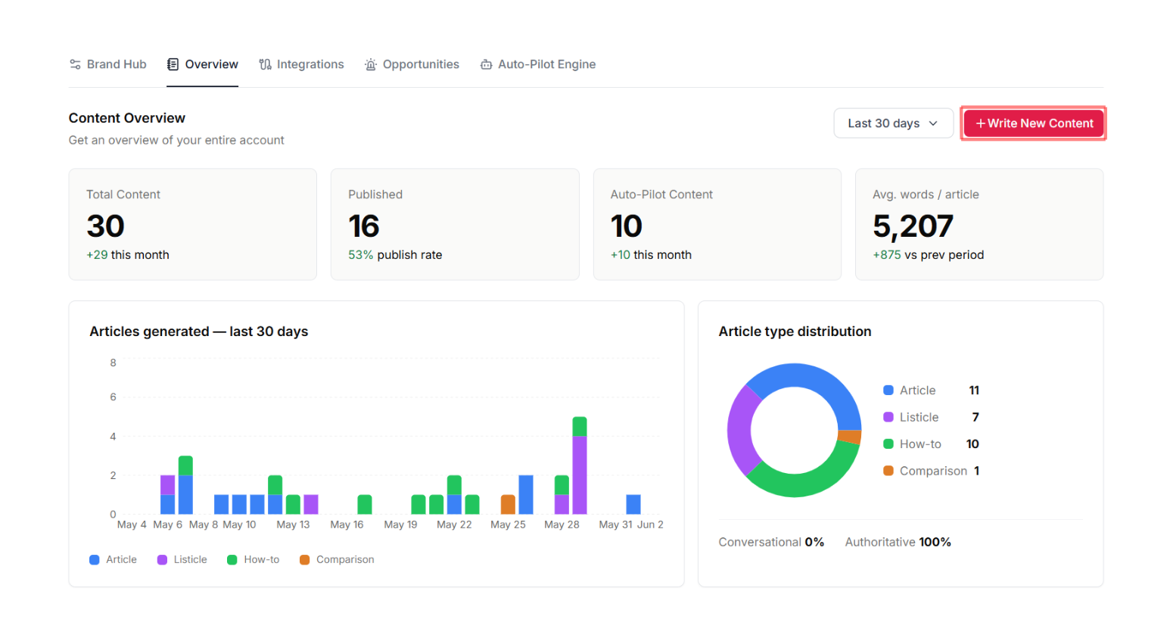Click the Opportunities siren icon
The image size is (1170, 638).
click(x=371, y=64)
